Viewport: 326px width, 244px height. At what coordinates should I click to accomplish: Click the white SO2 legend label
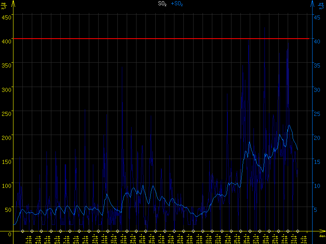(163, 4)
